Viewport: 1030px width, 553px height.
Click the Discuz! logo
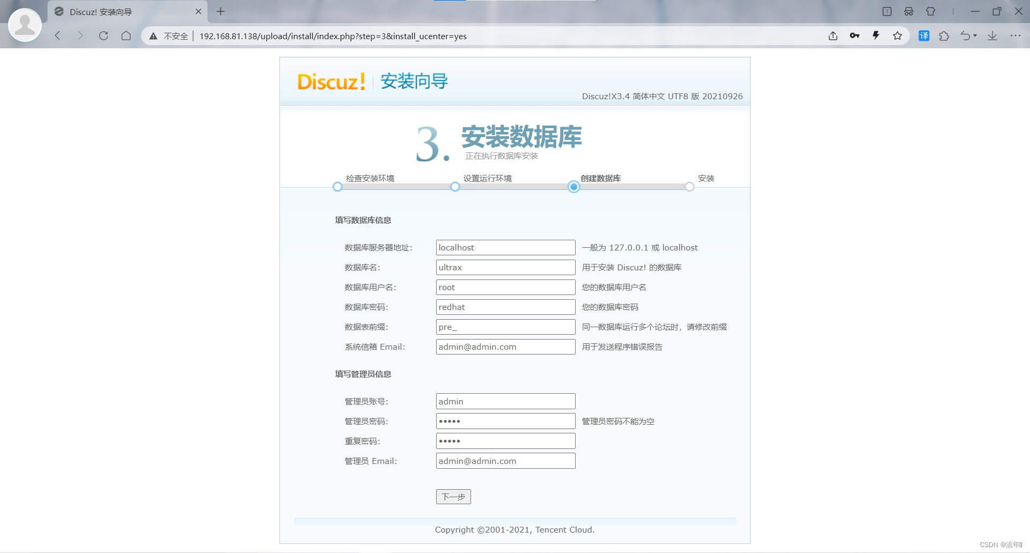click(332, 82)
